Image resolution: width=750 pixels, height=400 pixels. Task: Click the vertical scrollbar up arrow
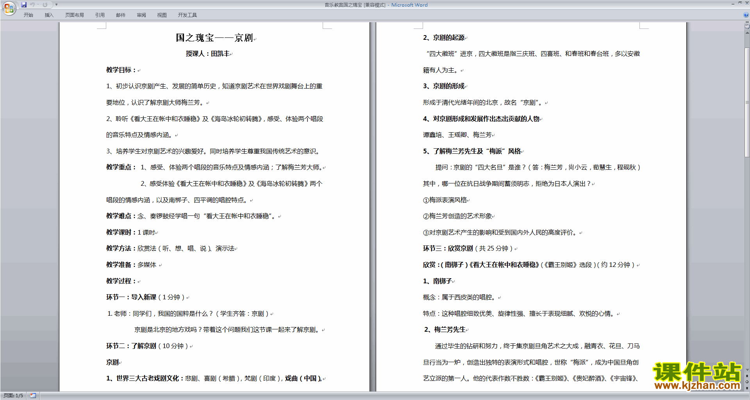tap(747, 33)
